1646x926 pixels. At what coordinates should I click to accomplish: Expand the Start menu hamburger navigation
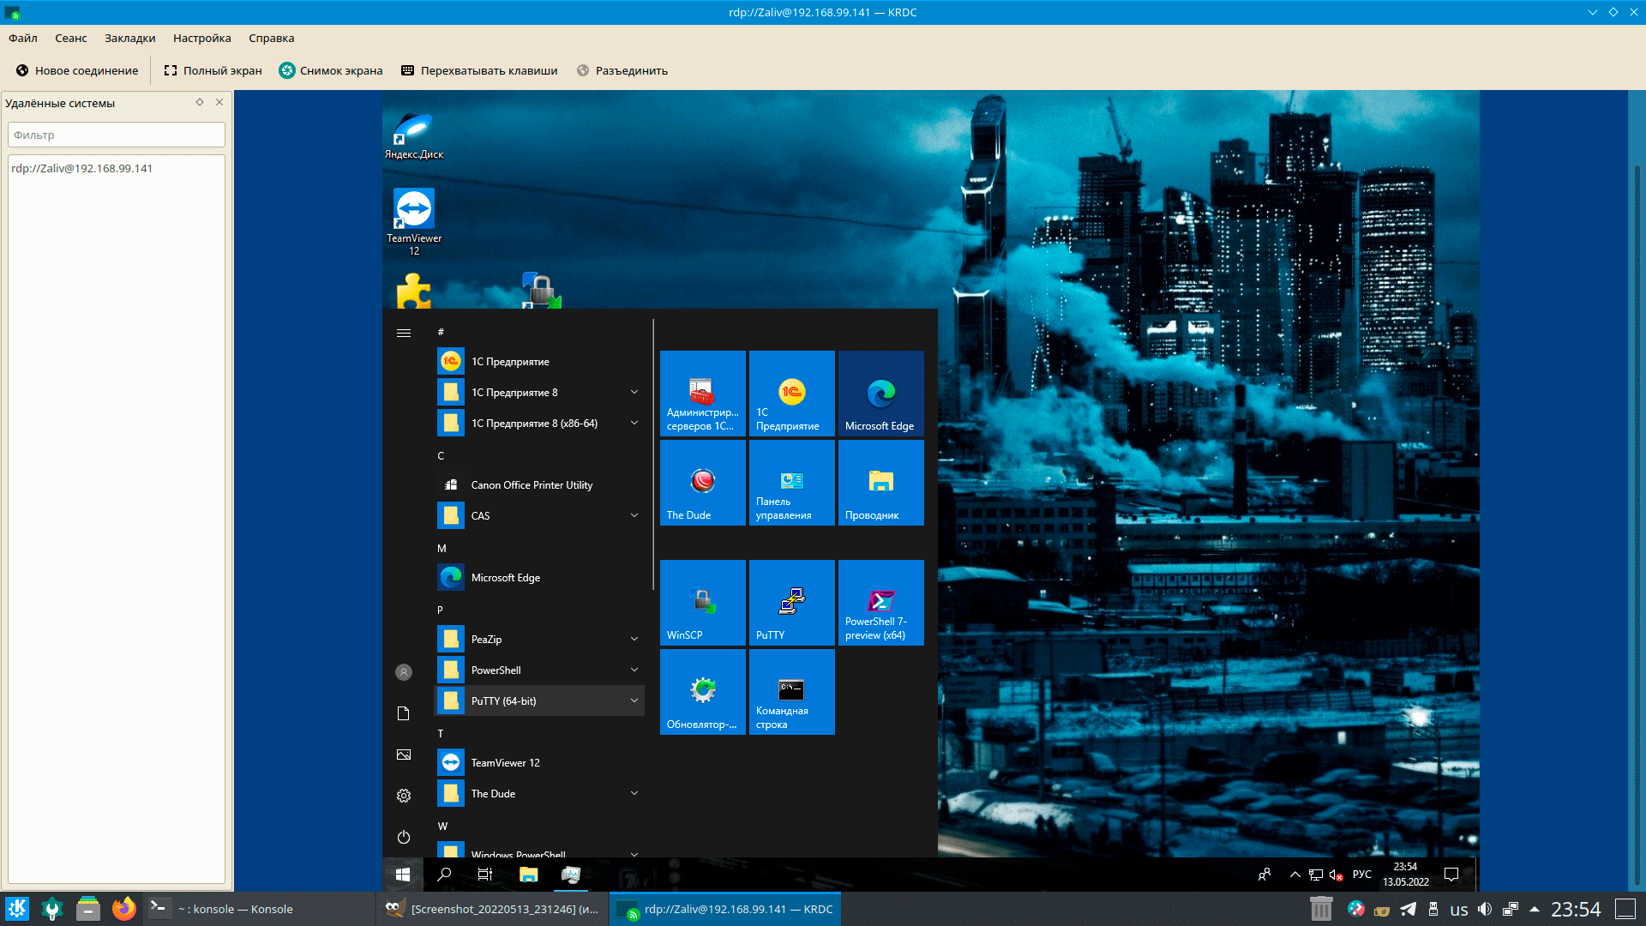[x=404, y=333]
